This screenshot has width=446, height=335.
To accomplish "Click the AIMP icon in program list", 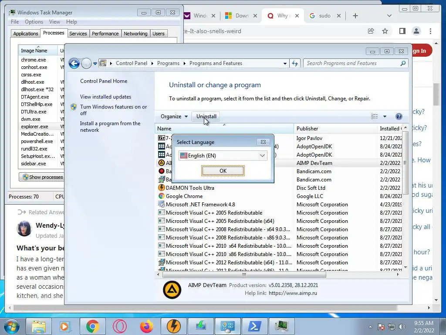I will click(161, 163).
